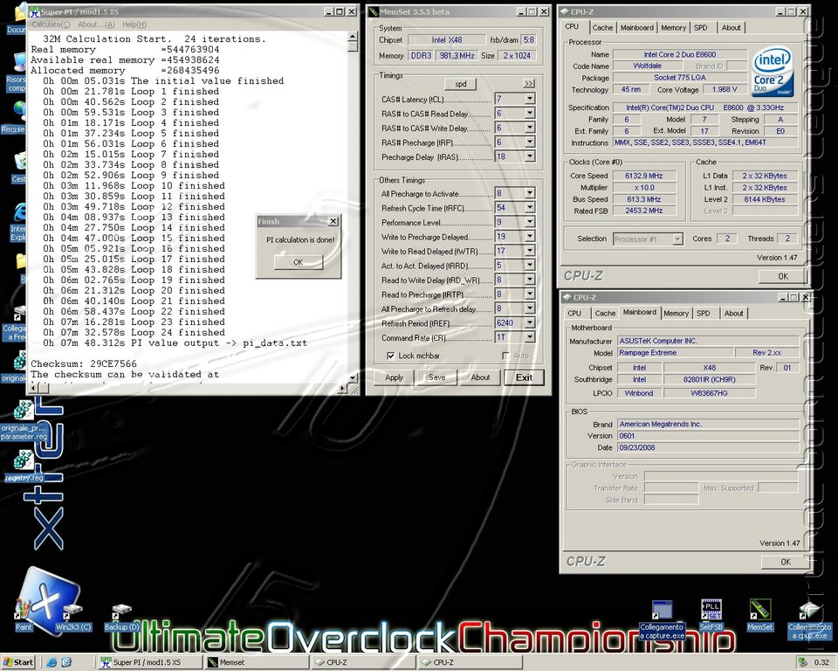The width and height of the screenshot is (838, 671).
Task: Open the RAS# Precharge (tRP) dropdown
Action: [x=530, y=142]
